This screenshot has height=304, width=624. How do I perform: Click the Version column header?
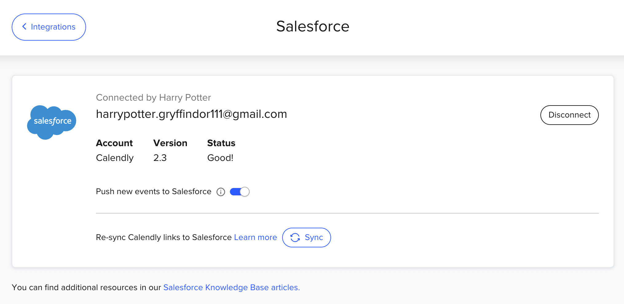(x=170, y=143)
